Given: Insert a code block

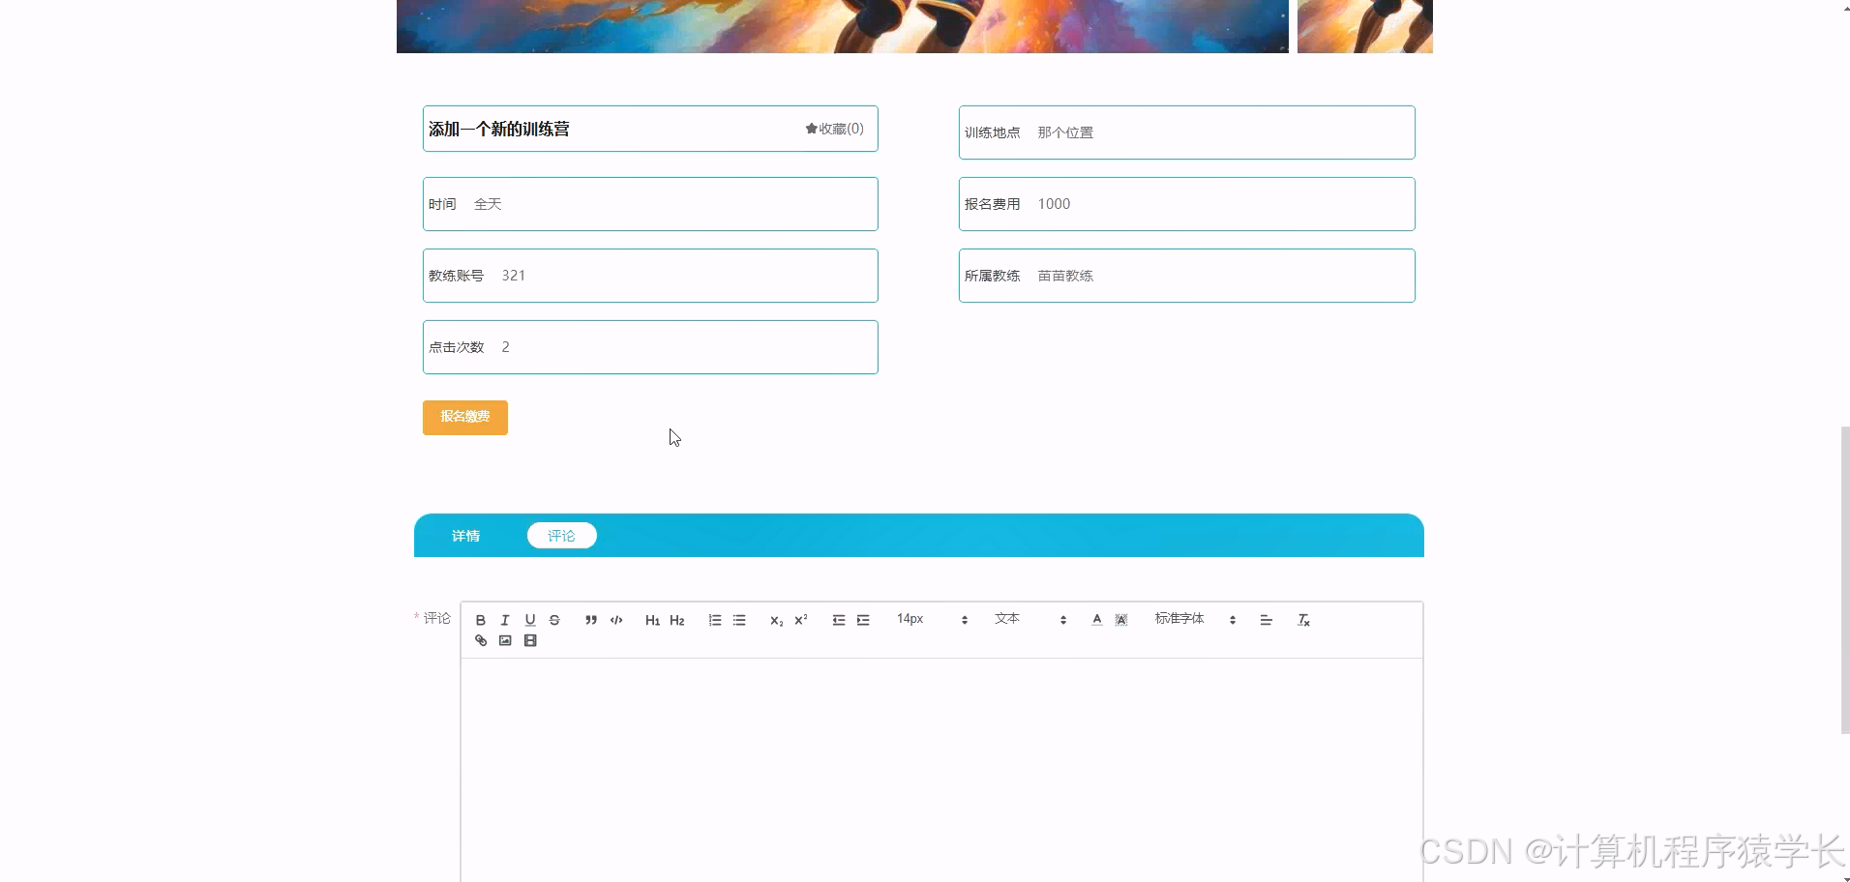Looking at the screenshot, I should tap(616, 620).
